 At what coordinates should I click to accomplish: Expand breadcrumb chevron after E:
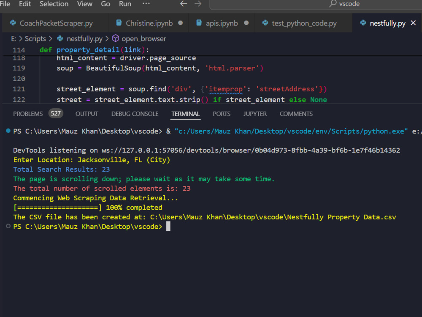pos(20,38)
